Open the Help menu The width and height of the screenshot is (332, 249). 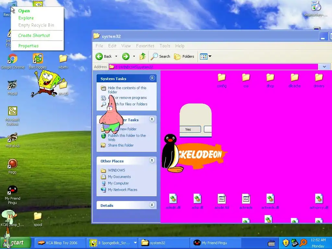(180, 46)
